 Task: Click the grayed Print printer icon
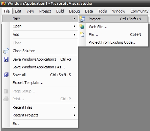coord(6,99)
